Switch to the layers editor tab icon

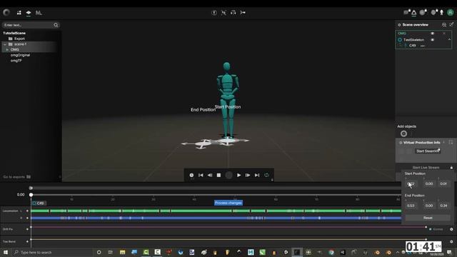[x=29, y=13]
